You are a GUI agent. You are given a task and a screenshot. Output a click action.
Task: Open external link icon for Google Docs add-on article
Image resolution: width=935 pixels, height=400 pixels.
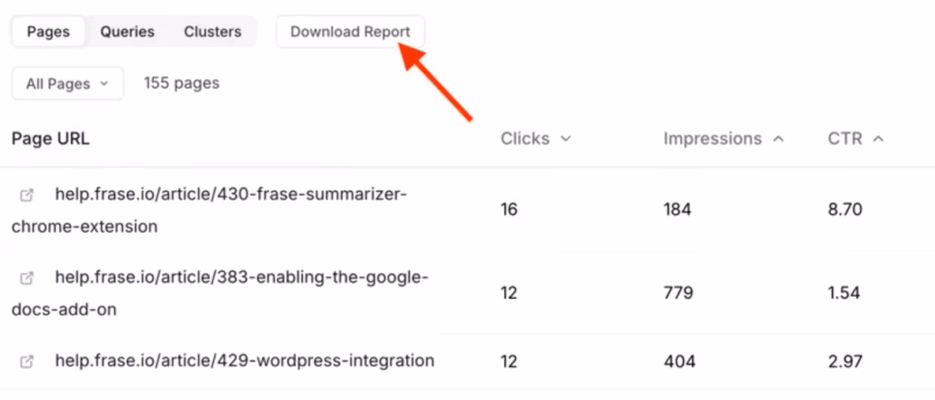(x=27, y=278)
